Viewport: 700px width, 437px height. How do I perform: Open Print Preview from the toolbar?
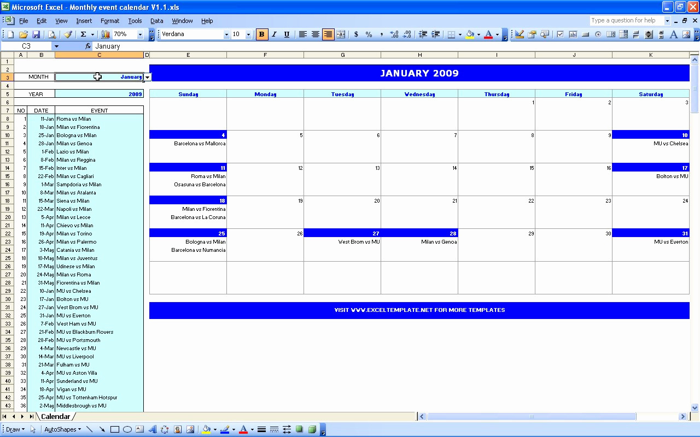coord(52,34)
